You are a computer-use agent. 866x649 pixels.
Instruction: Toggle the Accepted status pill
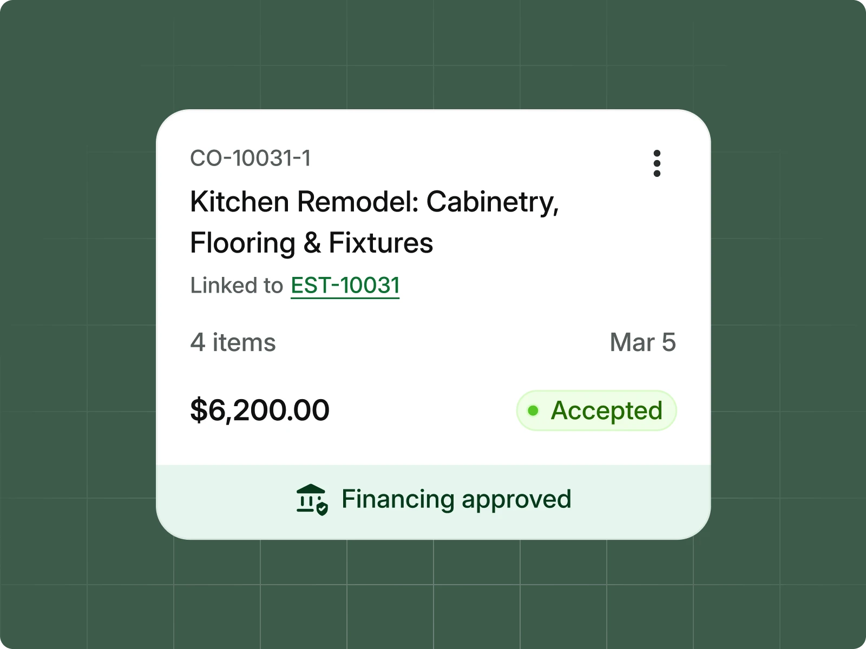pos(595,411)
